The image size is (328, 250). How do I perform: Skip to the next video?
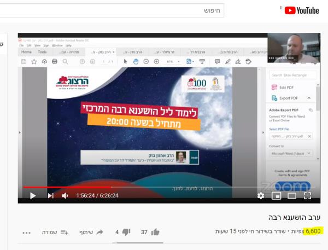coord(51,195)
